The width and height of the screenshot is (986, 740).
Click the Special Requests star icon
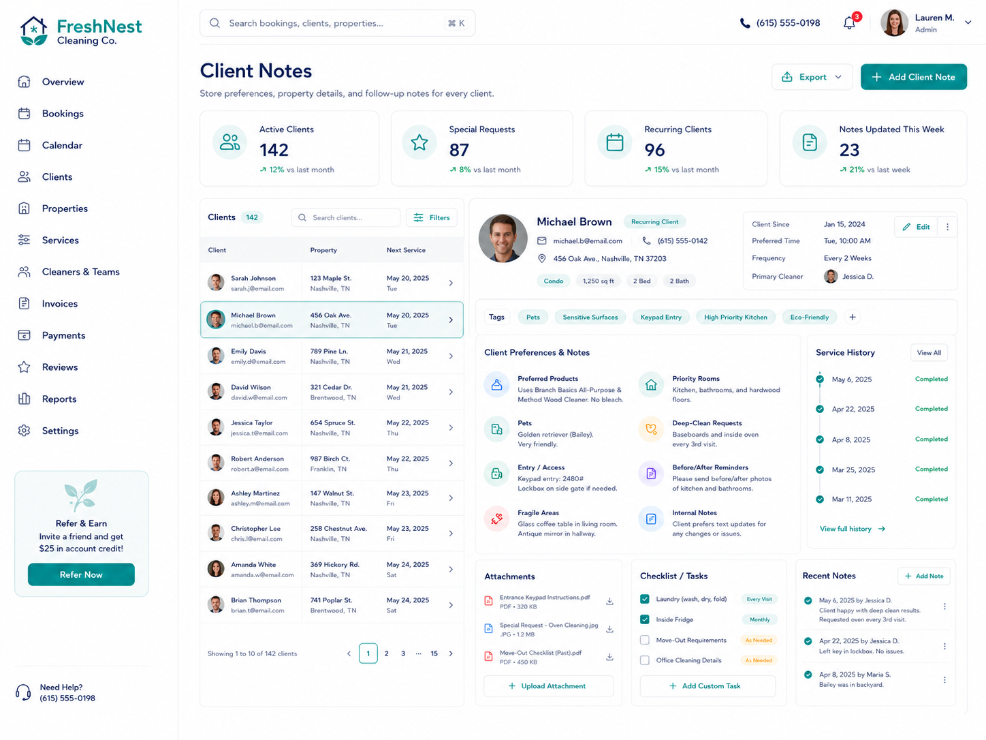click(419, 142)
